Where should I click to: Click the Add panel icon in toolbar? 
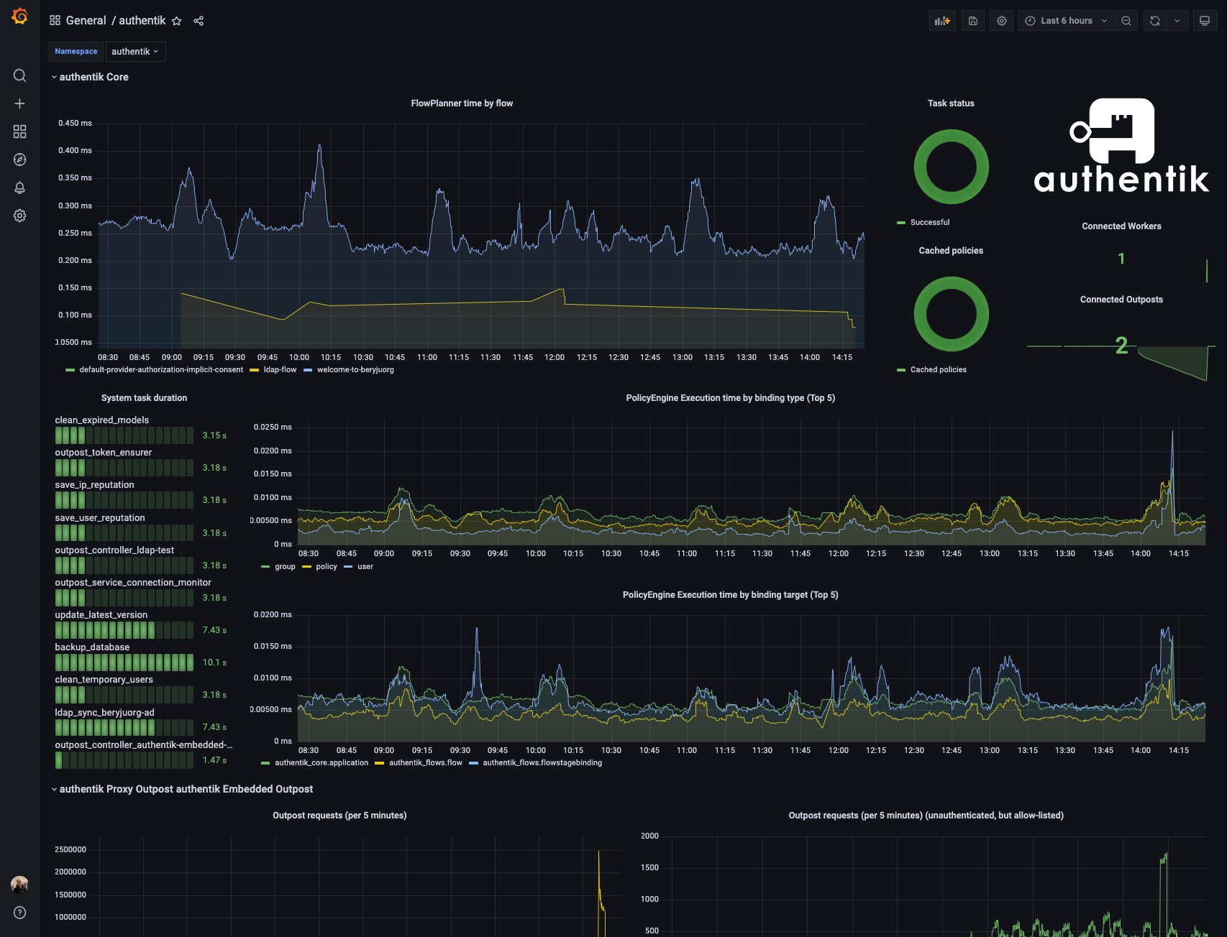(942, 20)
